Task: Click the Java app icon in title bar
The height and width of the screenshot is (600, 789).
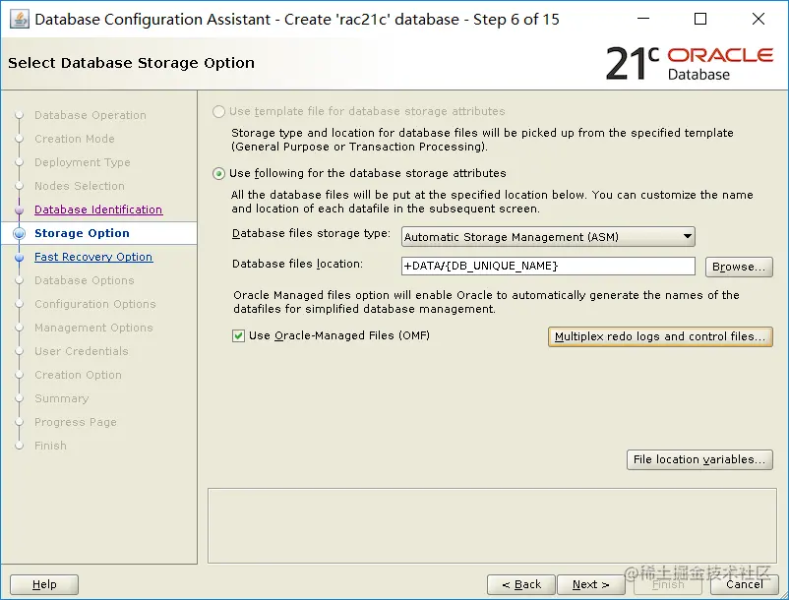Action: coord(19,19)
